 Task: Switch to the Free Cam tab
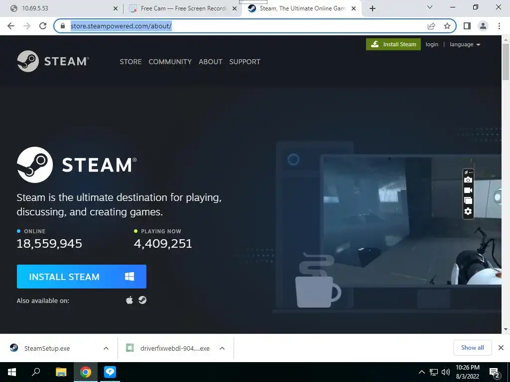[x=182, y=8]
